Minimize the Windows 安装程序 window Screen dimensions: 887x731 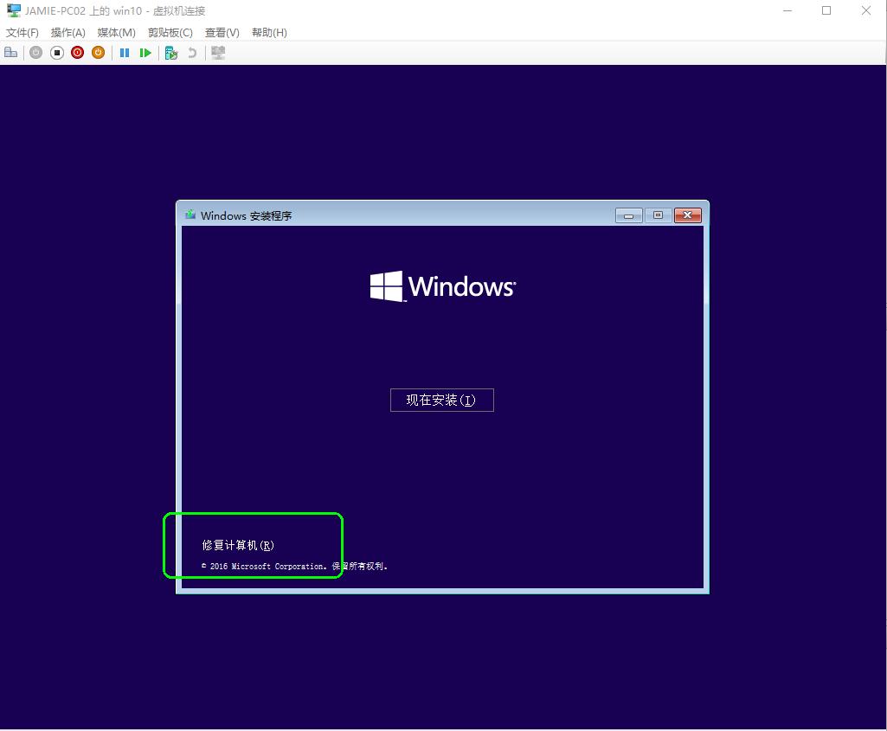click(627, 215)
